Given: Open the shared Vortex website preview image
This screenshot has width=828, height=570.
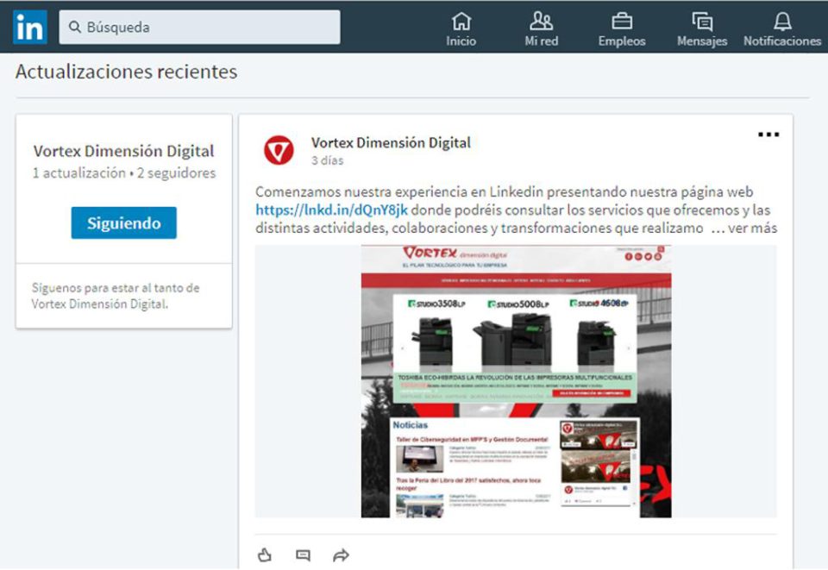Looking at the screenshot, I should click(516, 381).
